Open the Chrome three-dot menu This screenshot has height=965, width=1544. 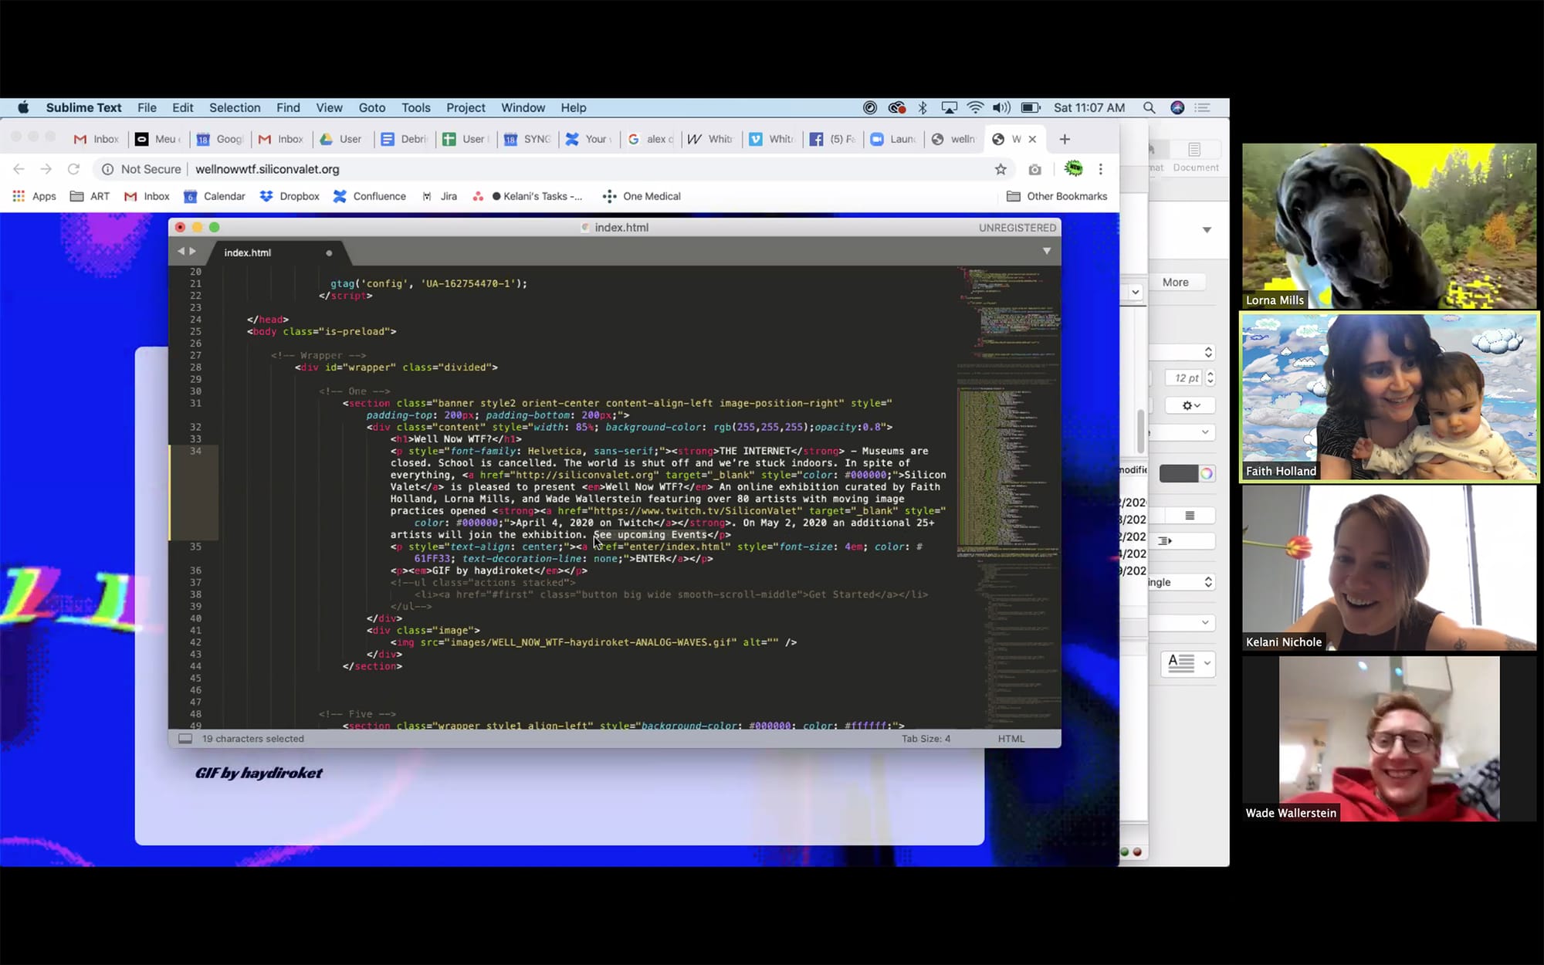[1101, 169]
